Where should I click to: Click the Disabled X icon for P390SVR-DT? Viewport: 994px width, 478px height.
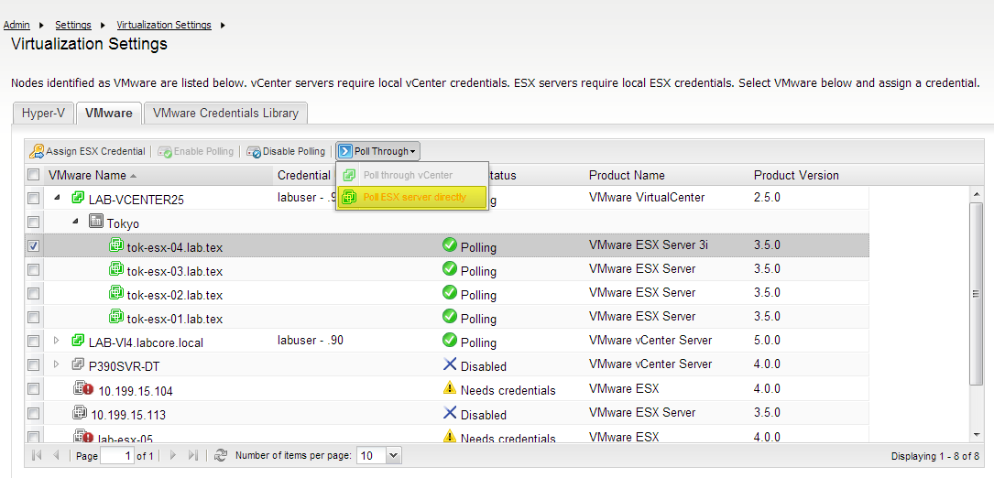tap(450, 364)
